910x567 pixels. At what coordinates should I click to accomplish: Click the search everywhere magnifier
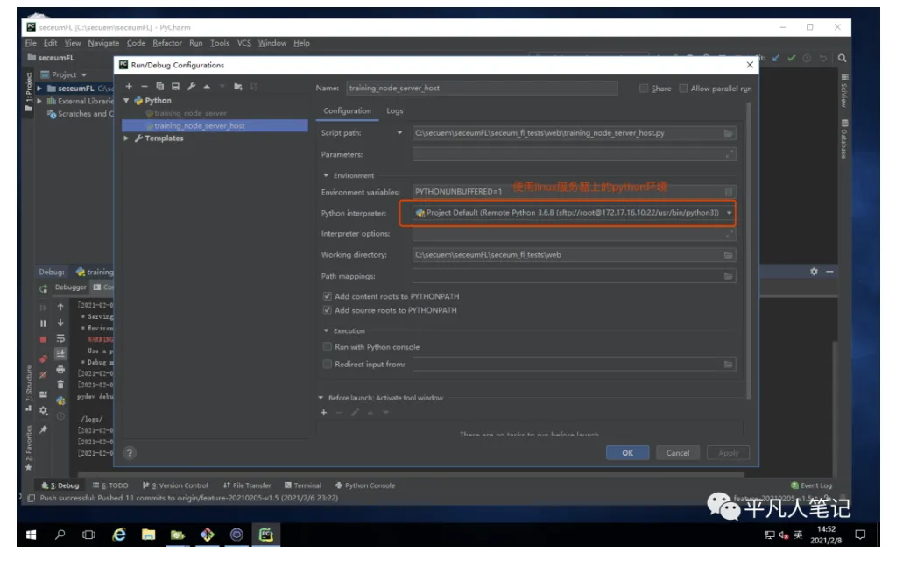click(x=842, y=58)
